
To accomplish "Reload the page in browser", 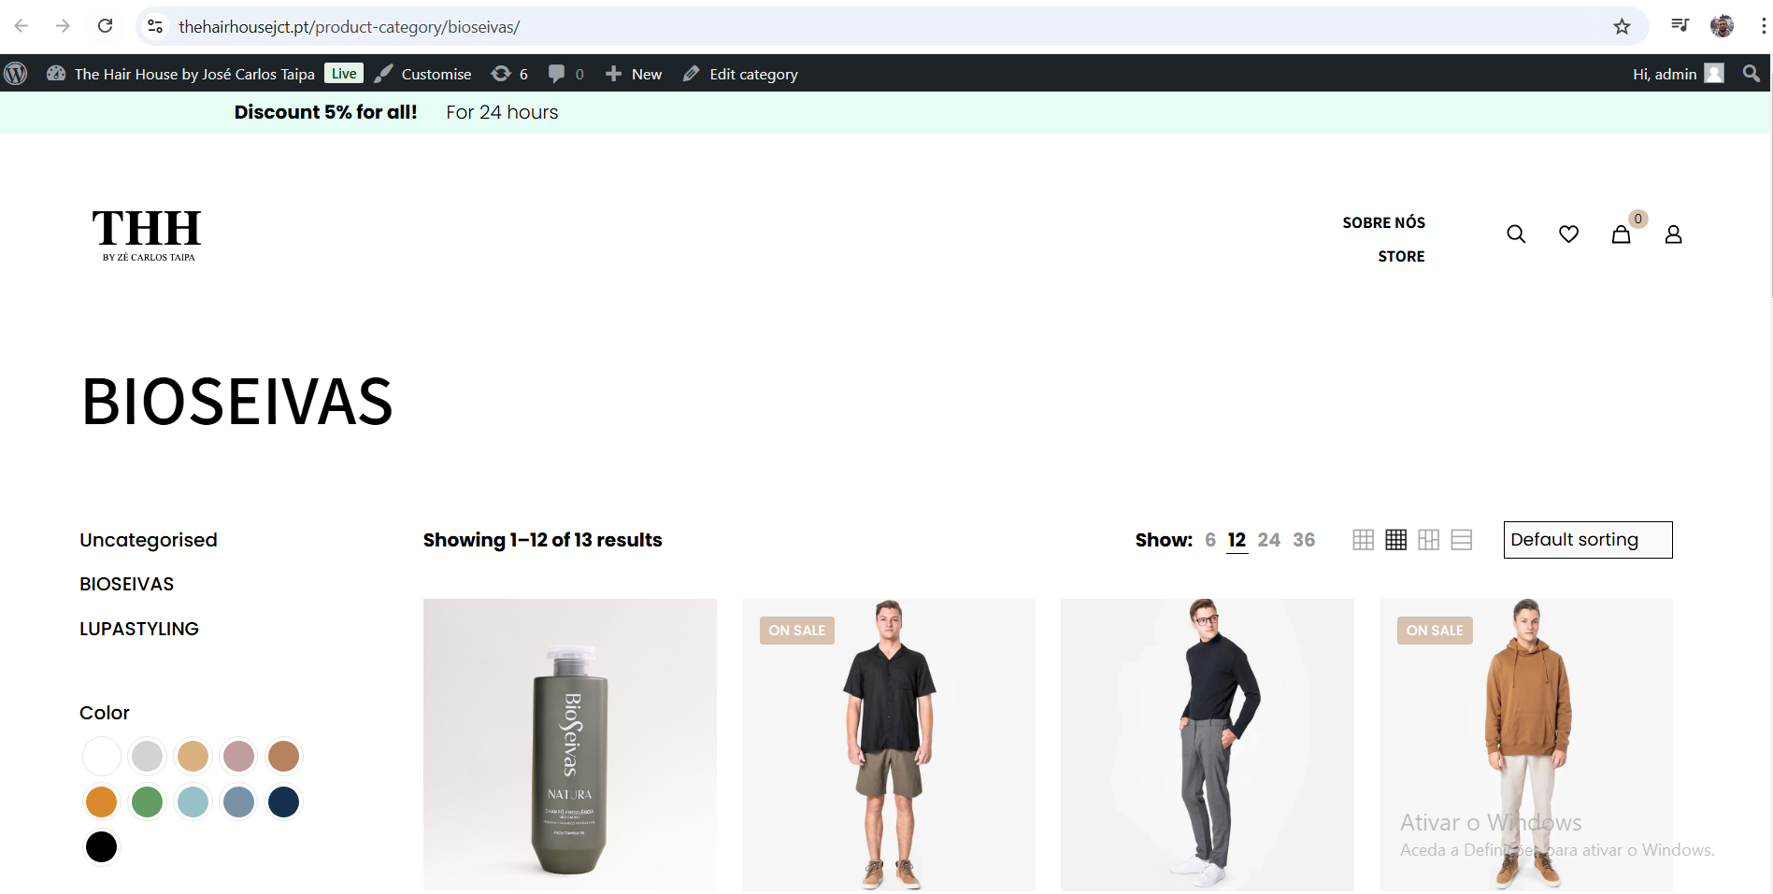I will [x=105, y=26].
